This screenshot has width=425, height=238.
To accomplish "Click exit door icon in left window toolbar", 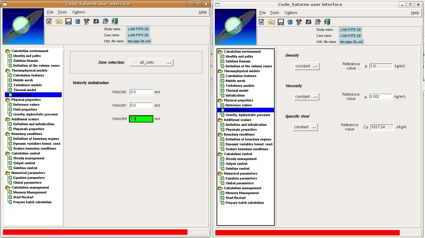I will (115, 21).
